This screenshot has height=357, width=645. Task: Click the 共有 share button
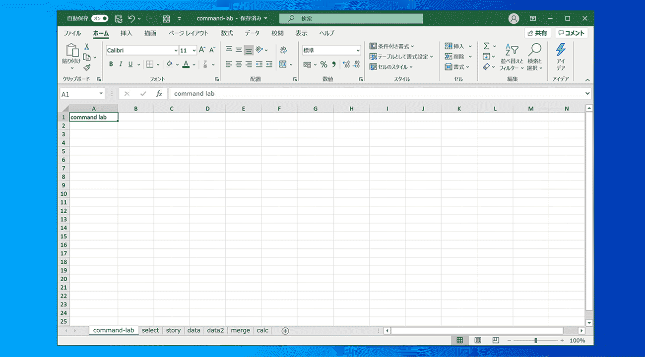(537, 33)
